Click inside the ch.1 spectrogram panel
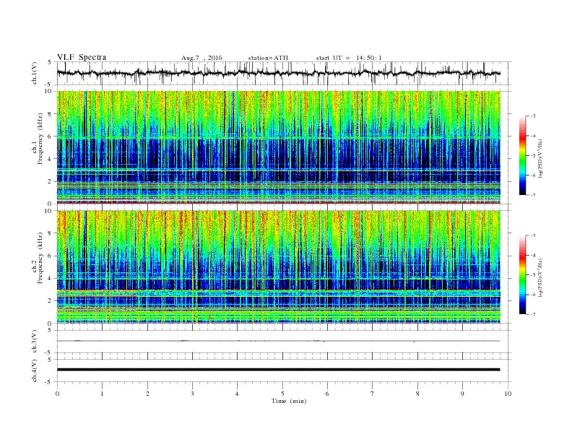Screen dimensions: 572x442 coord(278,147)
